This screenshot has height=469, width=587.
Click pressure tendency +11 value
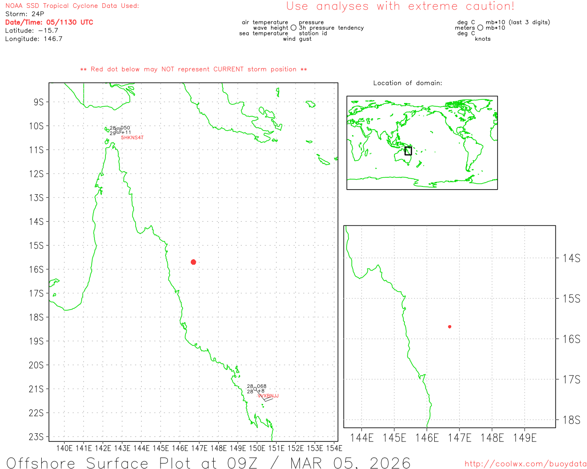(x=126, y=132)
